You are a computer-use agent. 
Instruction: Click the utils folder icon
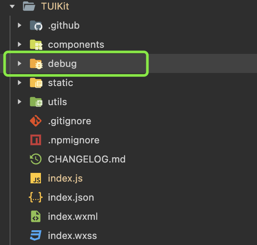(36, 102)
